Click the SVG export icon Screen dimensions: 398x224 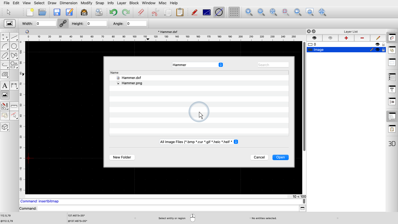(x=84, y=12)
